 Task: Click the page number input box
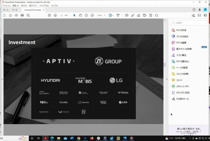tap(62, 15)
